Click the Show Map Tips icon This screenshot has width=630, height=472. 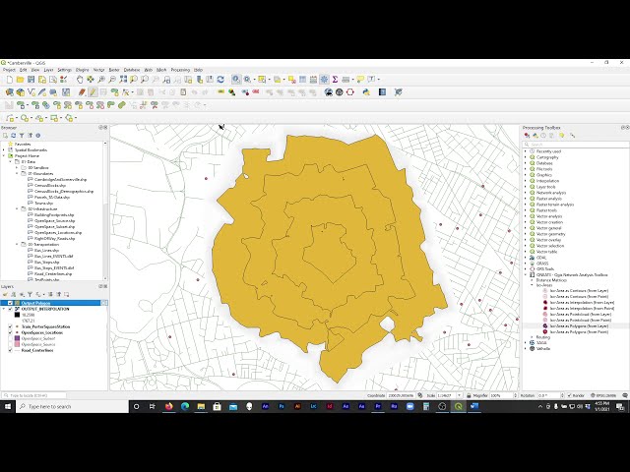360,80
